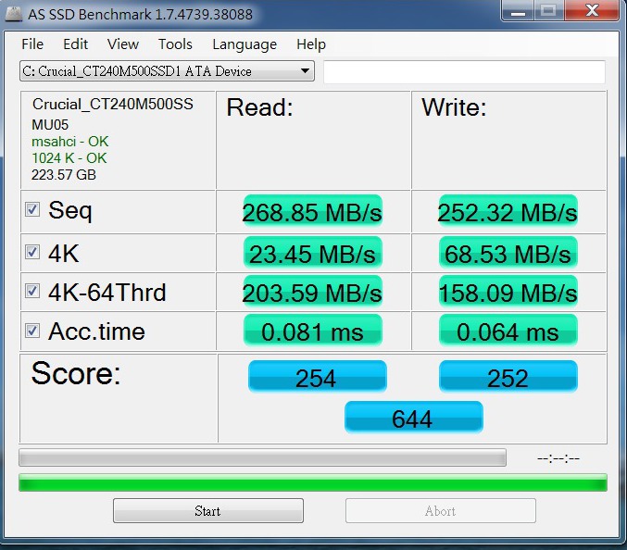Uncheck the 4K test checkbox

tap(32, 252)
